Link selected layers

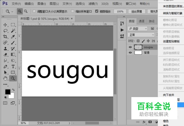click(x=138, y=122)
